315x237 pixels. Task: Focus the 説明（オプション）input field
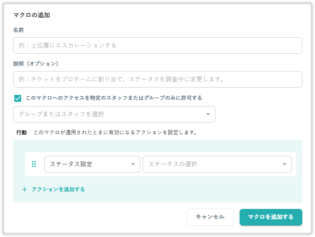click(157, 79)
